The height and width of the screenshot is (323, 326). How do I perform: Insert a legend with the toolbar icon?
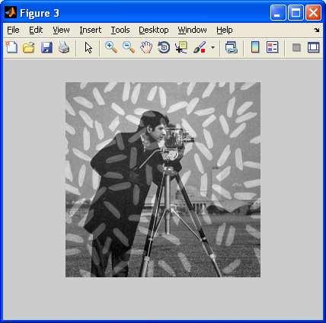273,47
